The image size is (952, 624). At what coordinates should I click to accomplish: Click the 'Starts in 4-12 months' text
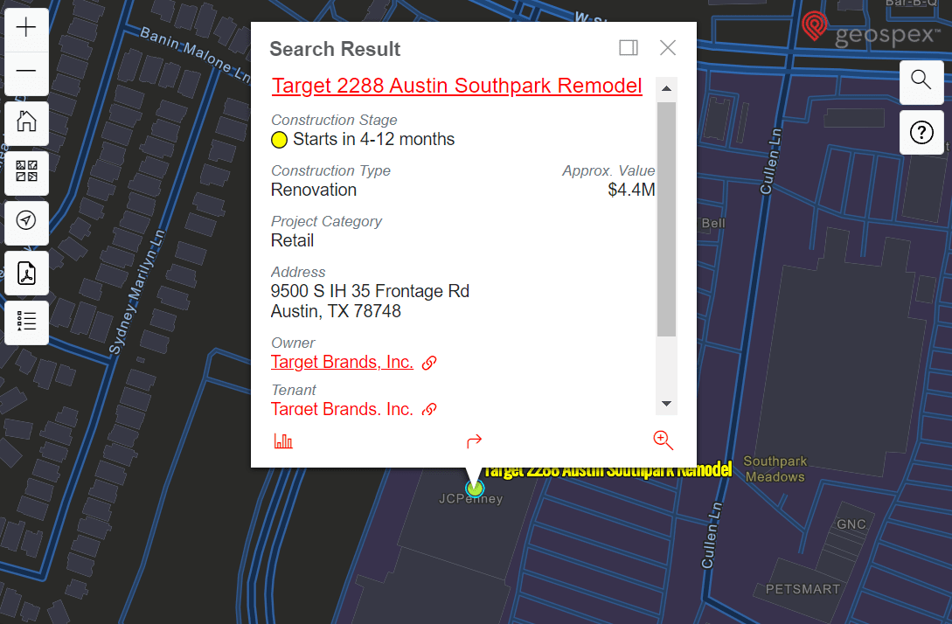[x=373, y=140]
